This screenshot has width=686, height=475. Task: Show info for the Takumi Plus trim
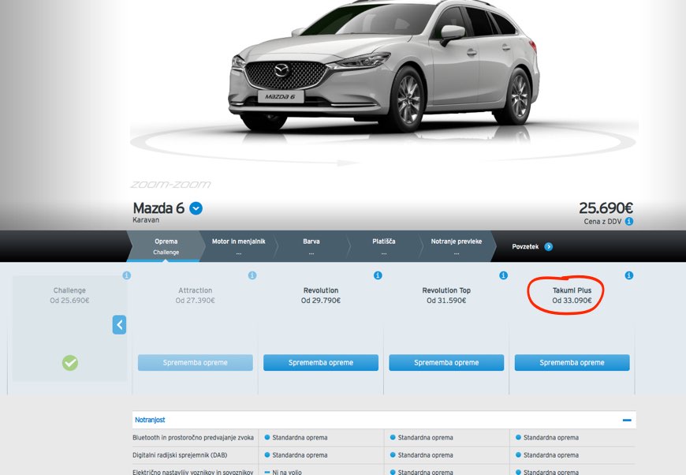point(629,275)
